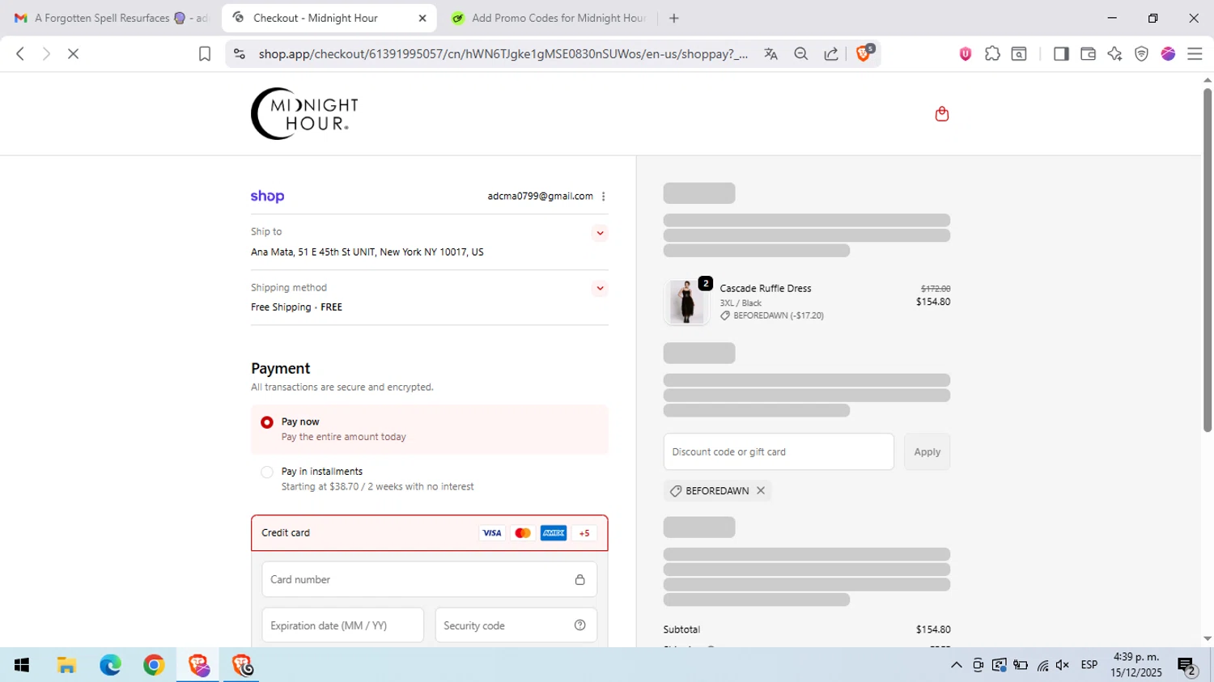Open account options menu next to email
Image resolution: width=1214 pixels, height=682 pixels.
pyautogui.click(x=603, y=197)
